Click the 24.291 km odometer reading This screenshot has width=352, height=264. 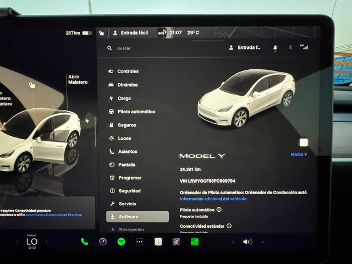point(190,169)
